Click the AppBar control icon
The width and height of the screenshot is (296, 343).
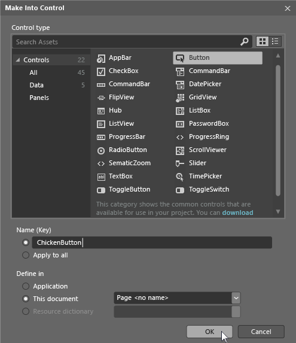point(101,59)
